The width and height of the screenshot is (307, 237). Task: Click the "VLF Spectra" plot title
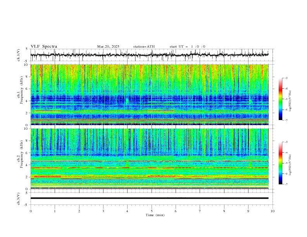(x=44, y=46)
